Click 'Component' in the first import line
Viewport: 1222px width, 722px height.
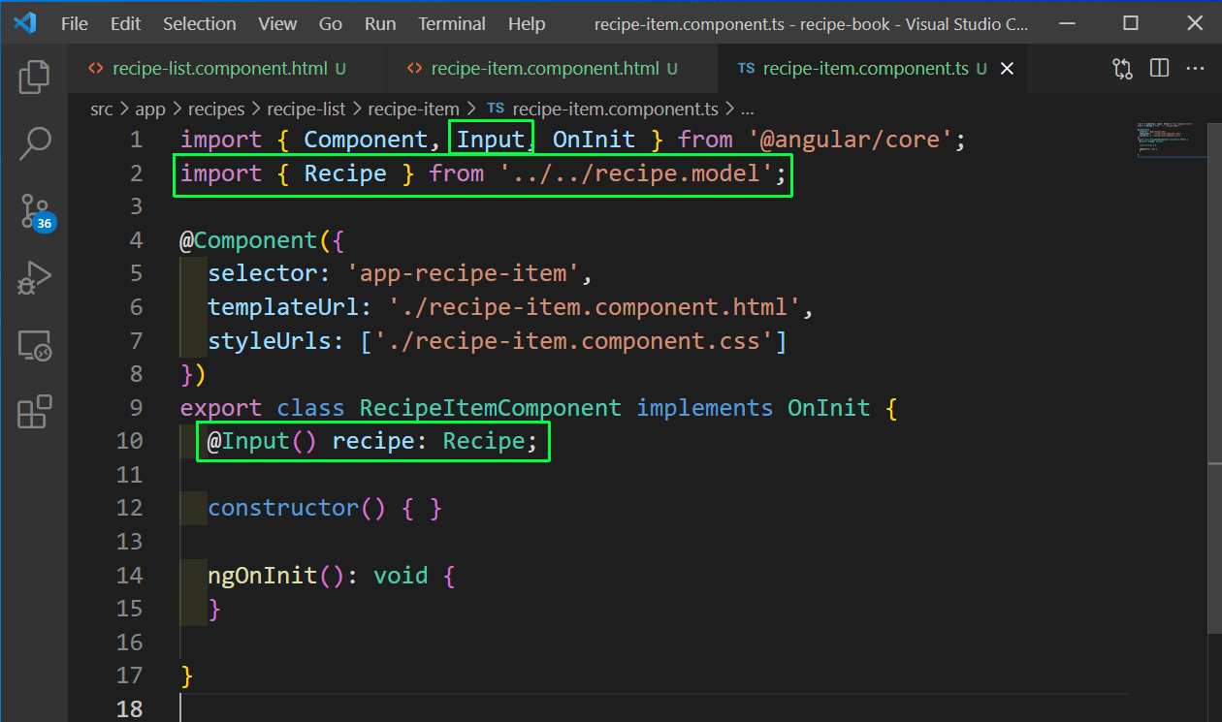click(366, 140)
